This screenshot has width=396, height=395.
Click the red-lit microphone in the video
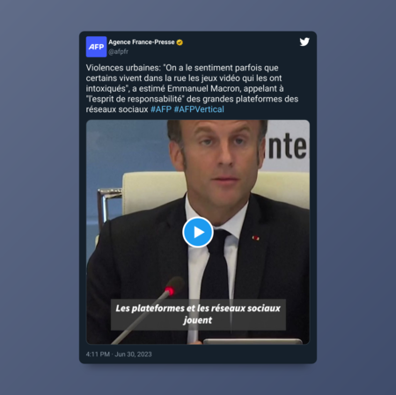pyautogui.click(x=170, y=290)
